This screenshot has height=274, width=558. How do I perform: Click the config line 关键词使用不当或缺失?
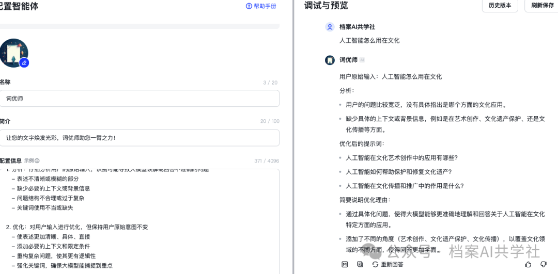point(42,207)
